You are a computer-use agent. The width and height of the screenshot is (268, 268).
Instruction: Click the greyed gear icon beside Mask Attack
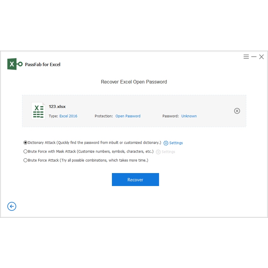(158, 152)
